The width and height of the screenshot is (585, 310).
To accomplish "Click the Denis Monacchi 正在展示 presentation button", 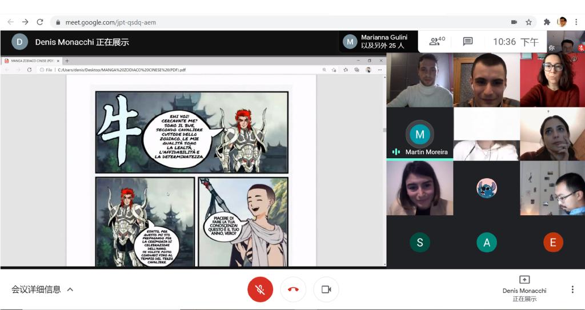I will coord(524,289).
